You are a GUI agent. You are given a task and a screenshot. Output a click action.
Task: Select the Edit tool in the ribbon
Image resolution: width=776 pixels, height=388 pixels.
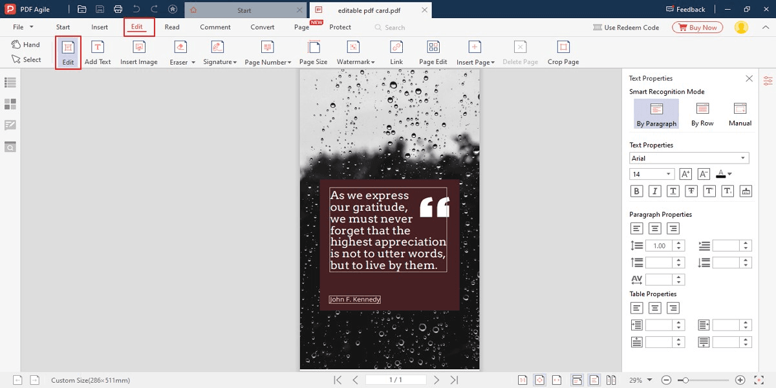coord(68,53)
